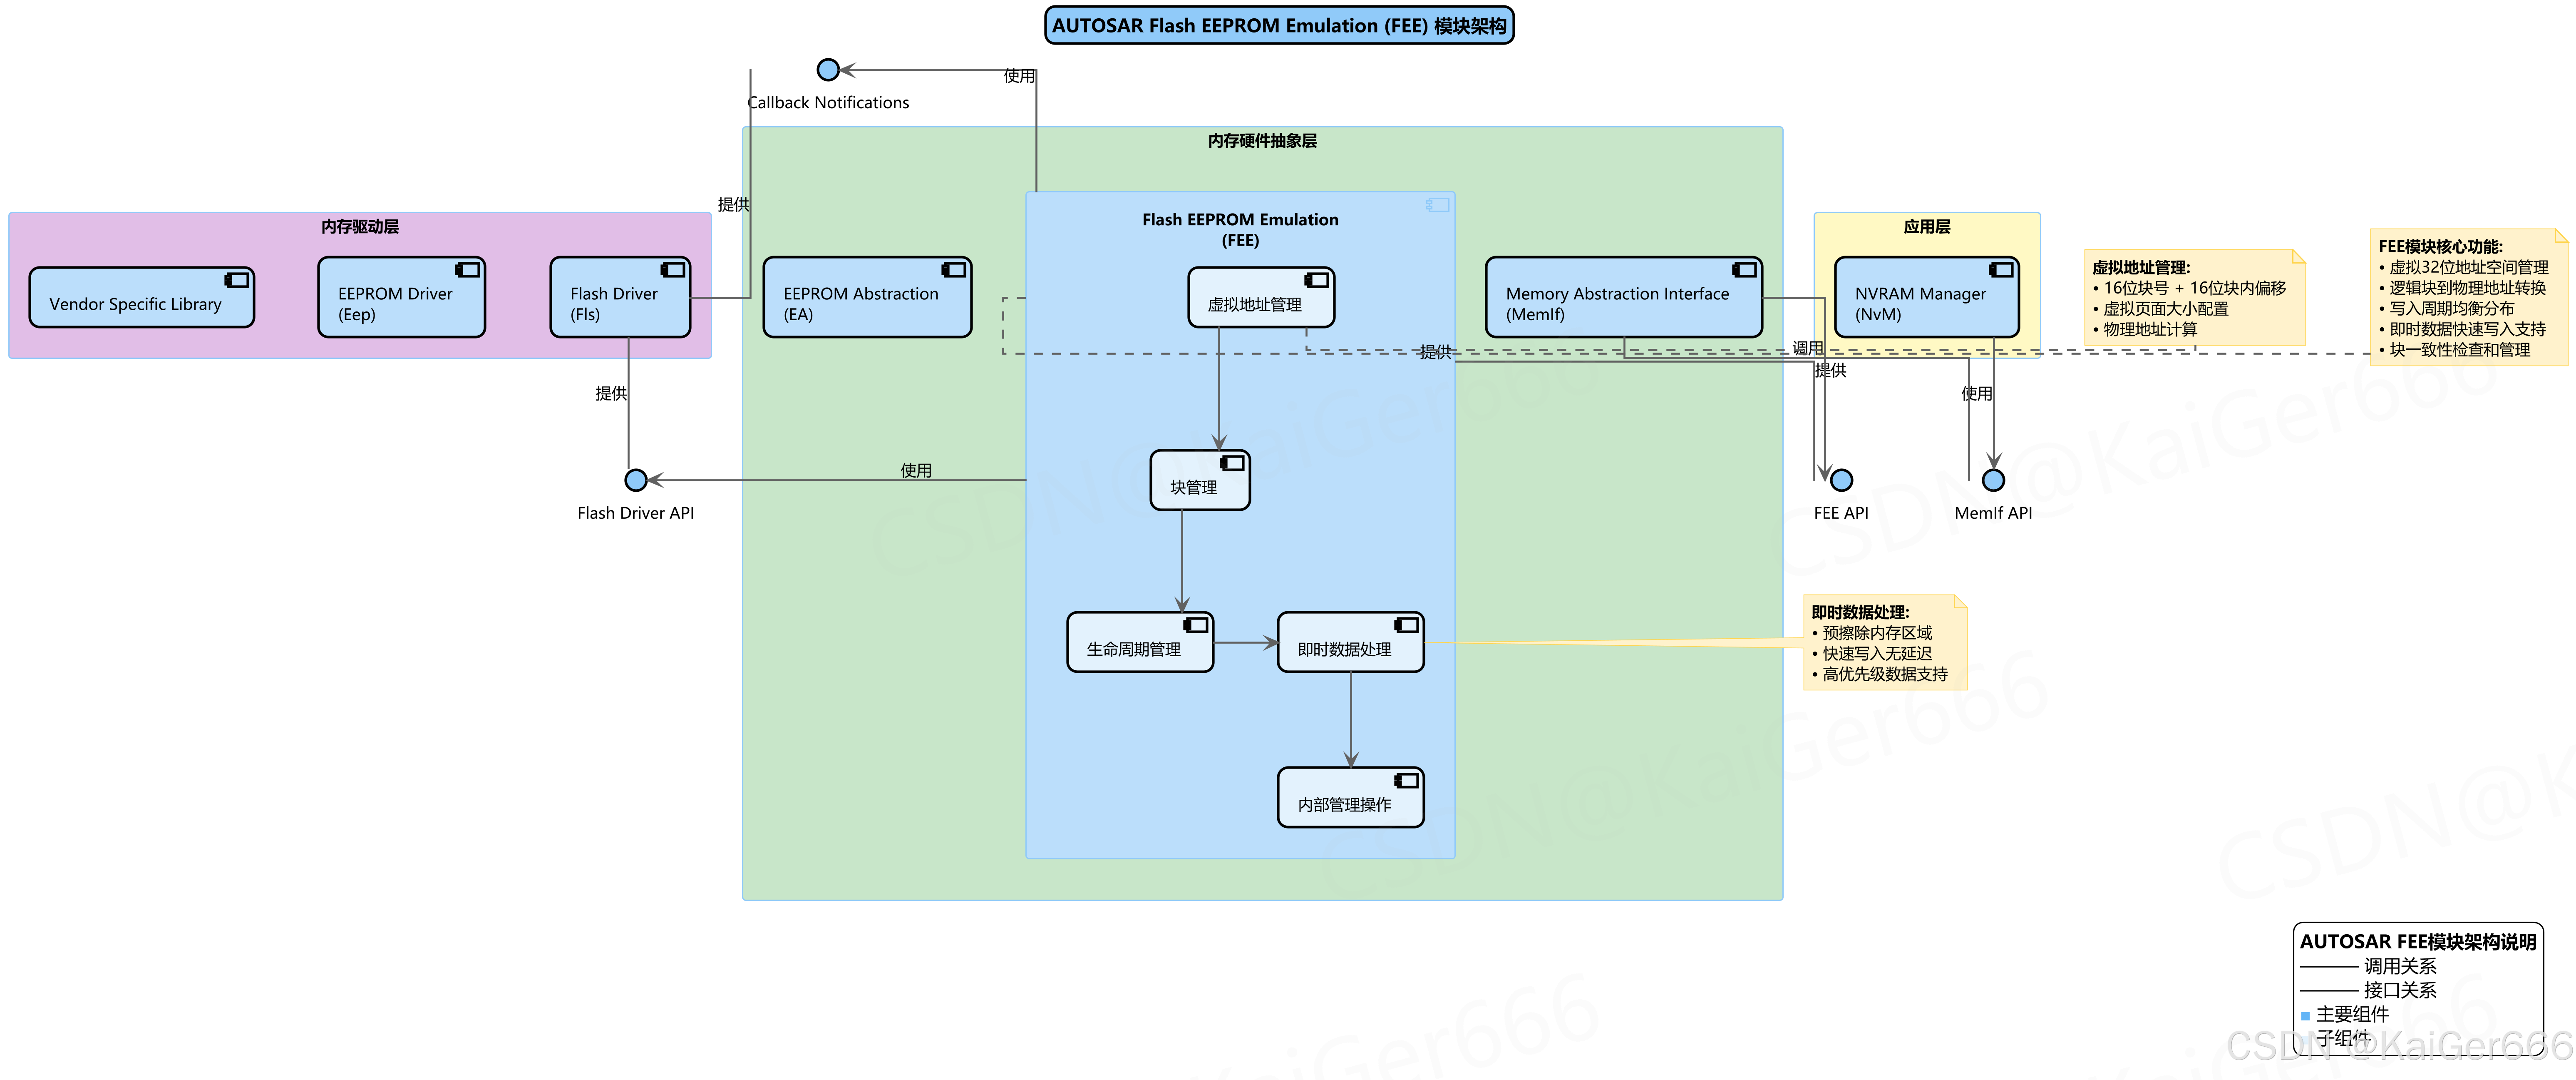Click the Memory Abstraction Interface (MemIf) component

[x=1624, y=297]
